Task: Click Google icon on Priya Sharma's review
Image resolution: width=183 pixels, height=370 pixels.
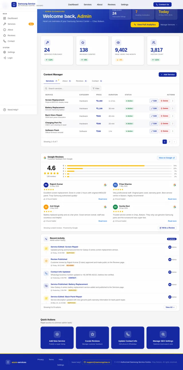Action: (x=175, y=185)
